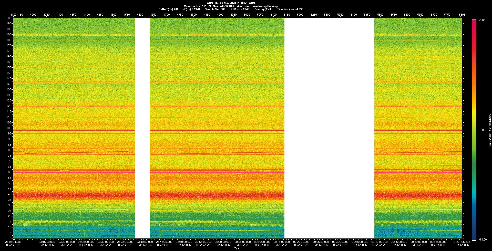Click the -9.00 colorbar midpoint label
This screenshot has height=251, width=492.
coord(482,130)
